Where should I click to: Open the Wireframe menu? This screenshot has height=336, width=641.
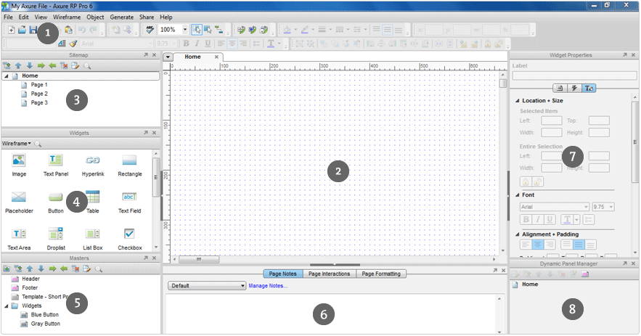(67, 17)
